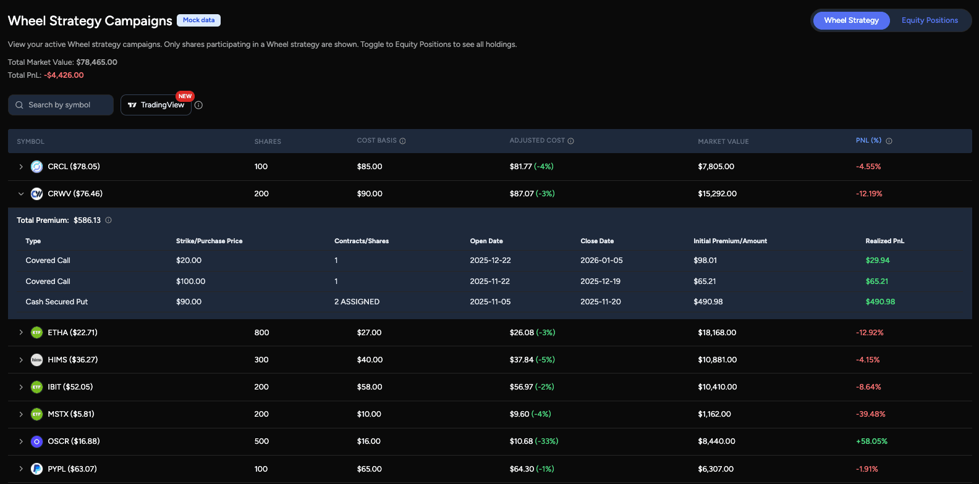Image resolution: width=979 pixels, height=484 pixels.
Task: Sort by the PNL (%) column header
Action: tap(868, 141)
